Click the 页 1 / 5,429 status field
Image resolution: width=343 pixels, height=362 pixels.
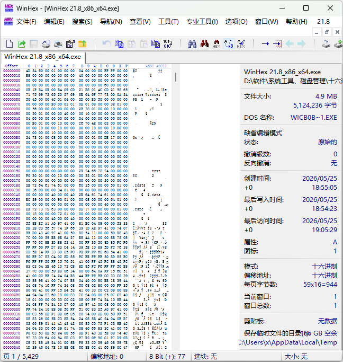(44, 357)
